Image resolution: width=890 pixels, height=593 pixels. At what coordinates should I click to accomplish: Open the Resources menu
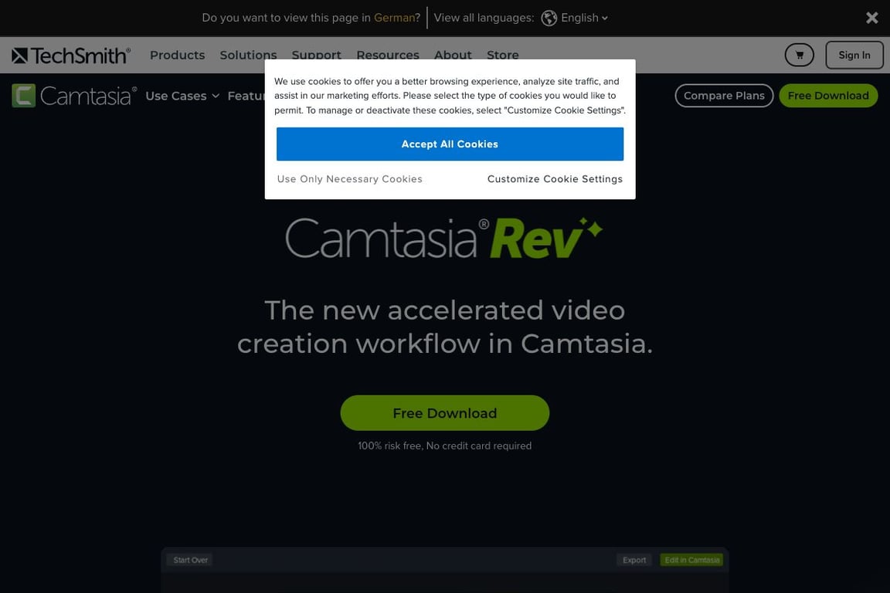388,55
